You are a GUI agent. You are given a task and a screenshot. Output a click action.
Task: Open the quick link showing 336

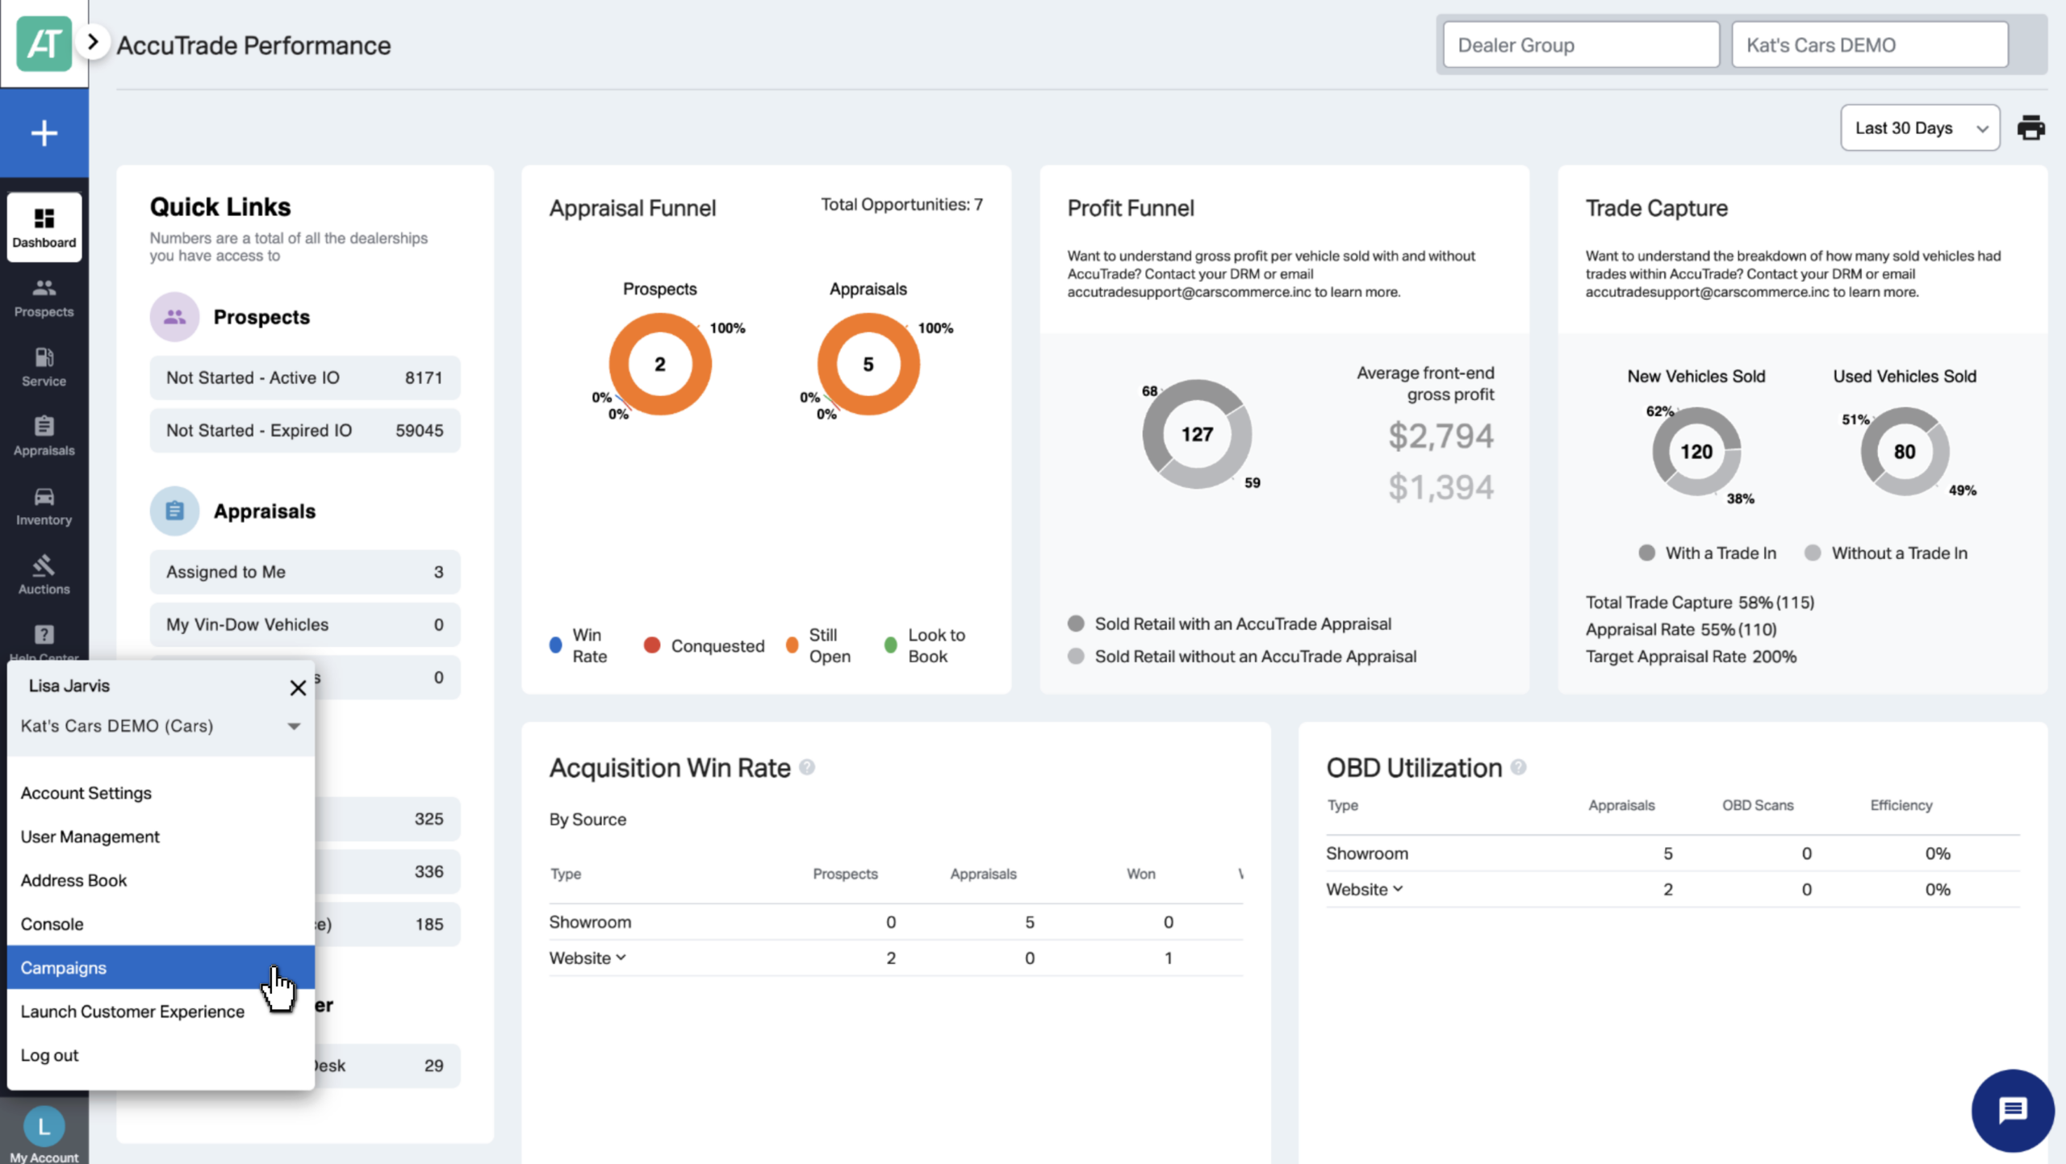(387, 871)
